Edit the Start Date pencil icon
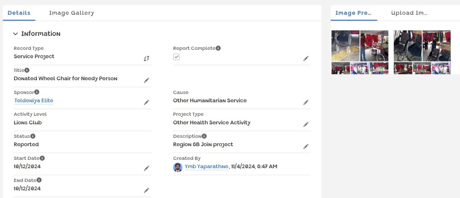The height and width of the screenshot is (198, 460). pyautogui.click(x=146, y=168)
